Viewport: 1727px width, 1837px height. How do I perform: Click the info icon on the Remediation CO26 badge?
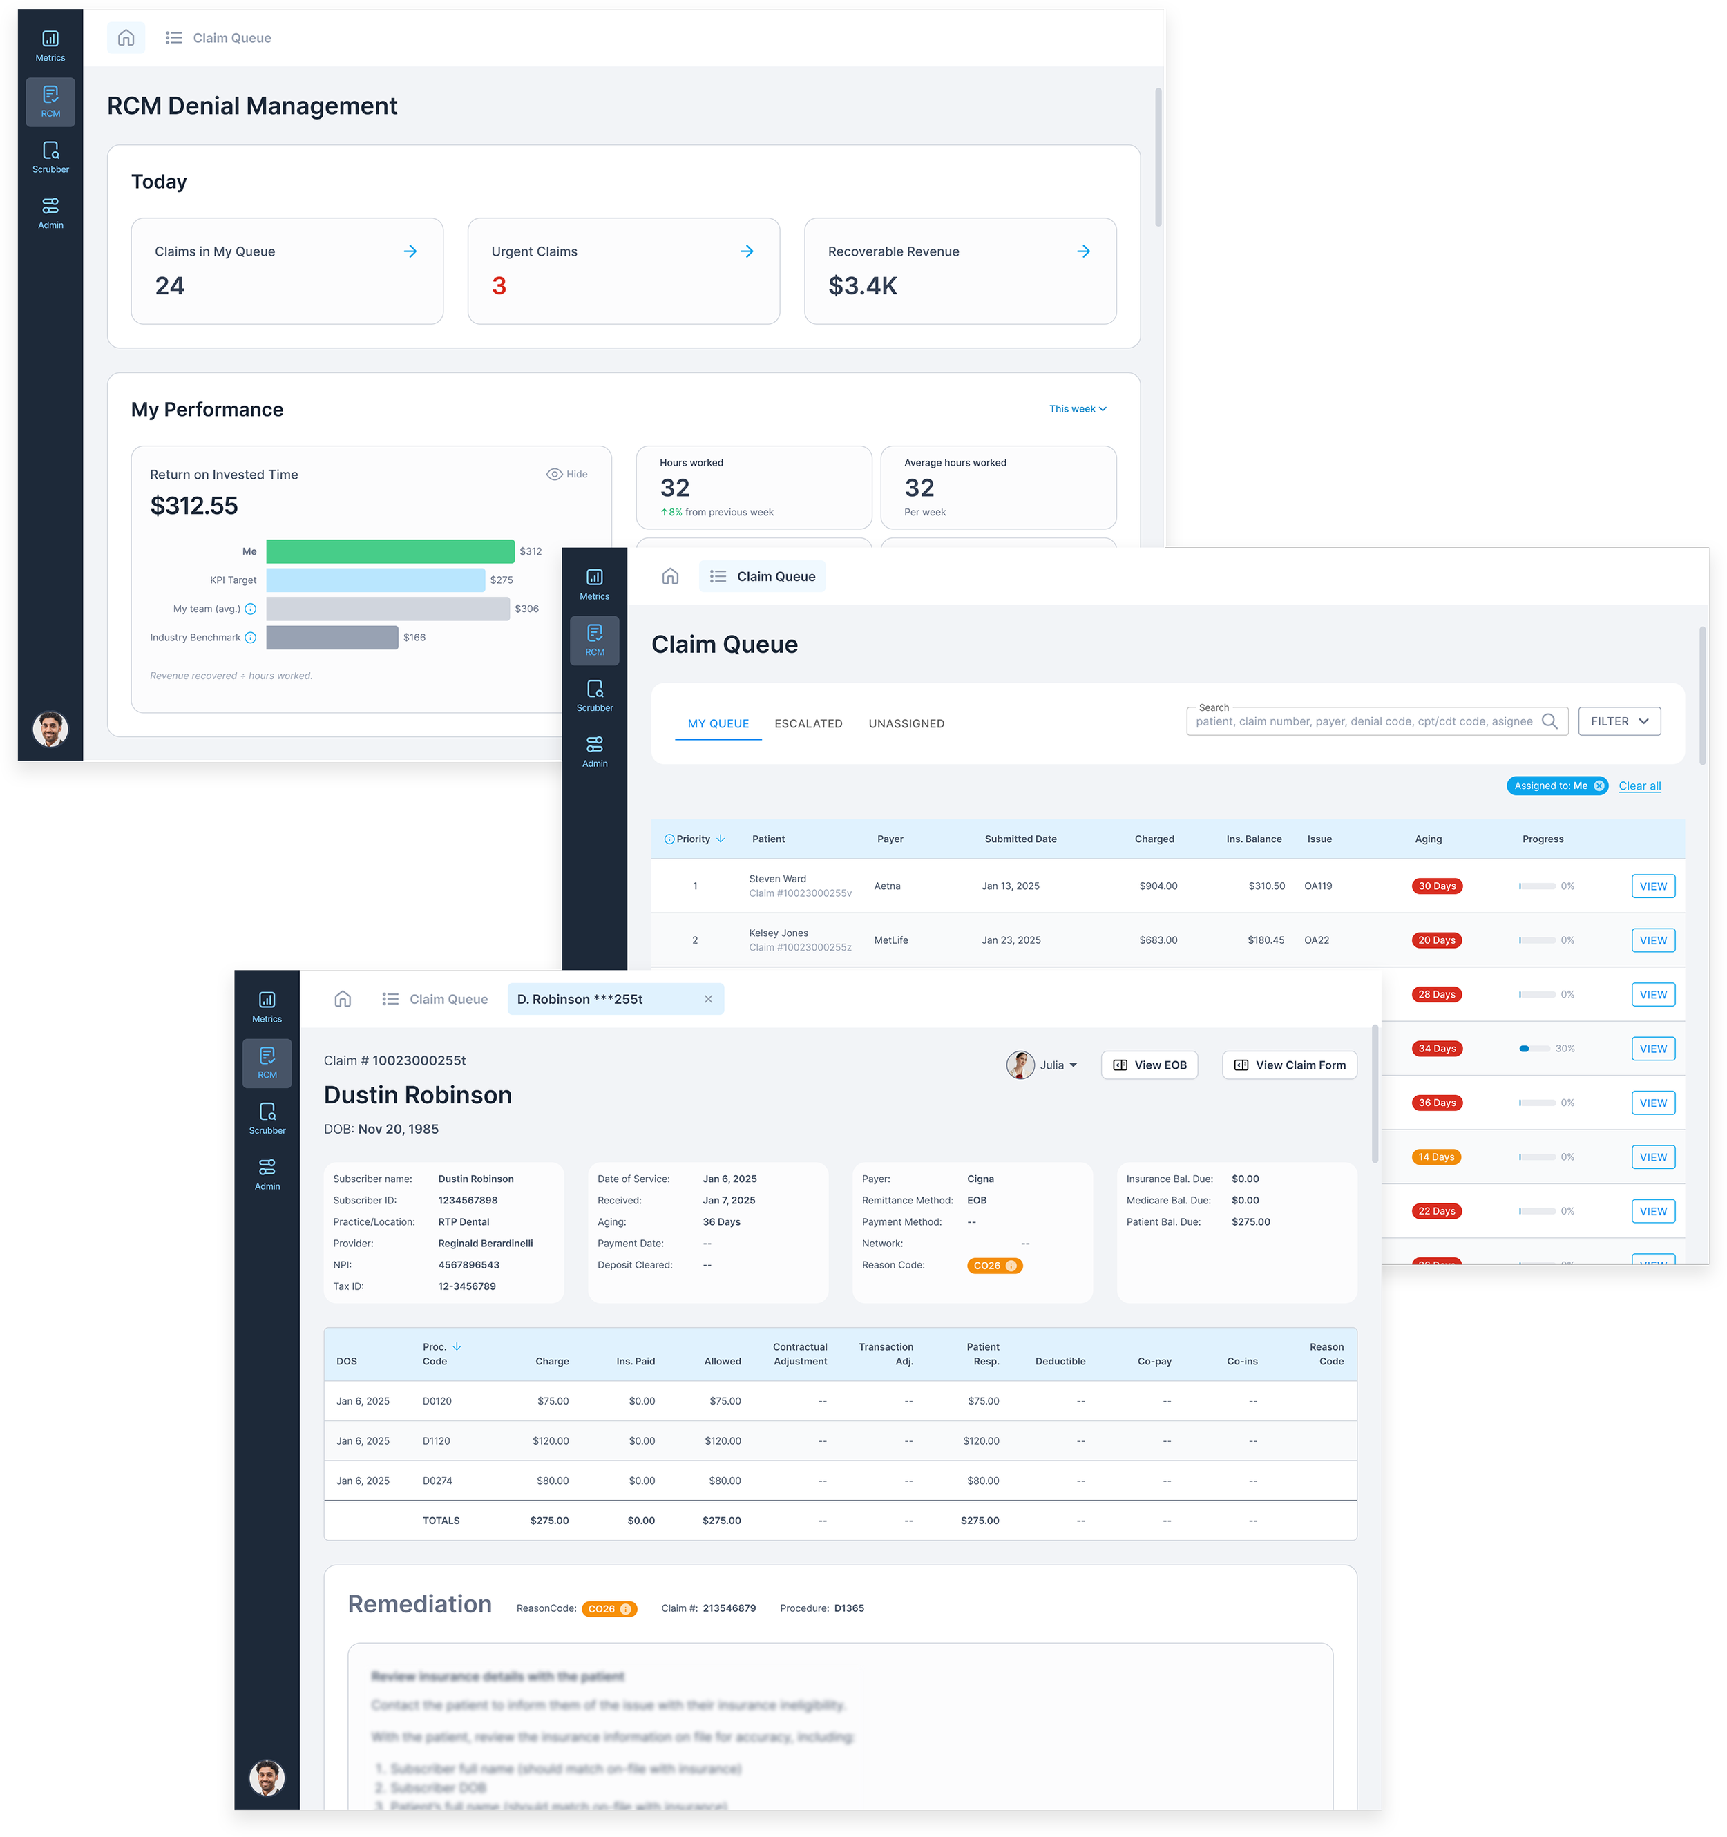point(626,1609)
